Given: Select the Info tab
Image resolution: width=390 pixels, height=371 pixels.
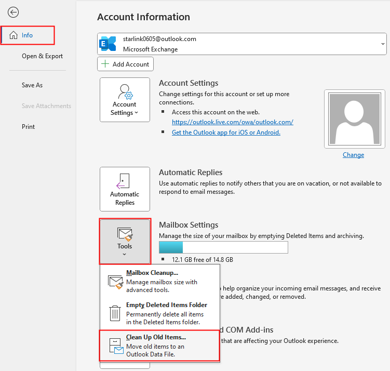Looking at the screenshot, I should [x=28, y=35].
